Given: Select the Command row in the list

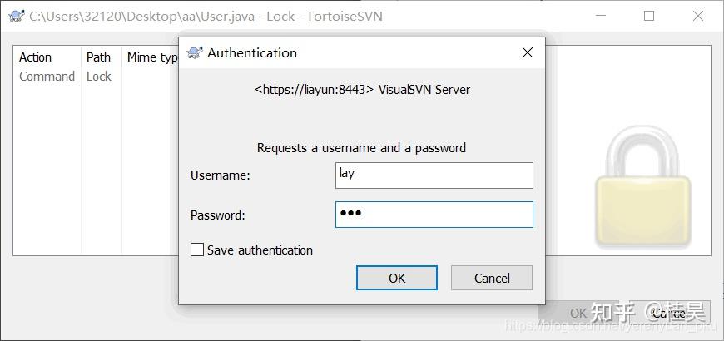Looking at the screenshot, I should [x=47, y=77].
